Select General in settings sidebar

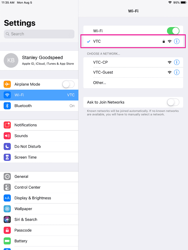coord(39,177)
